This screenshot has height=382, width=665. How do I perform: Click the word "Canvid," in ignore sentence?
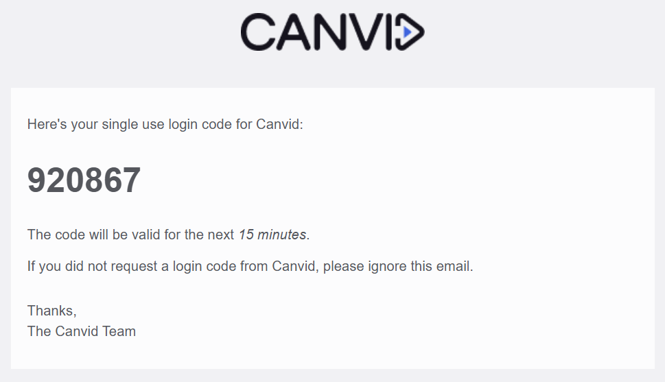click(295, 266)
